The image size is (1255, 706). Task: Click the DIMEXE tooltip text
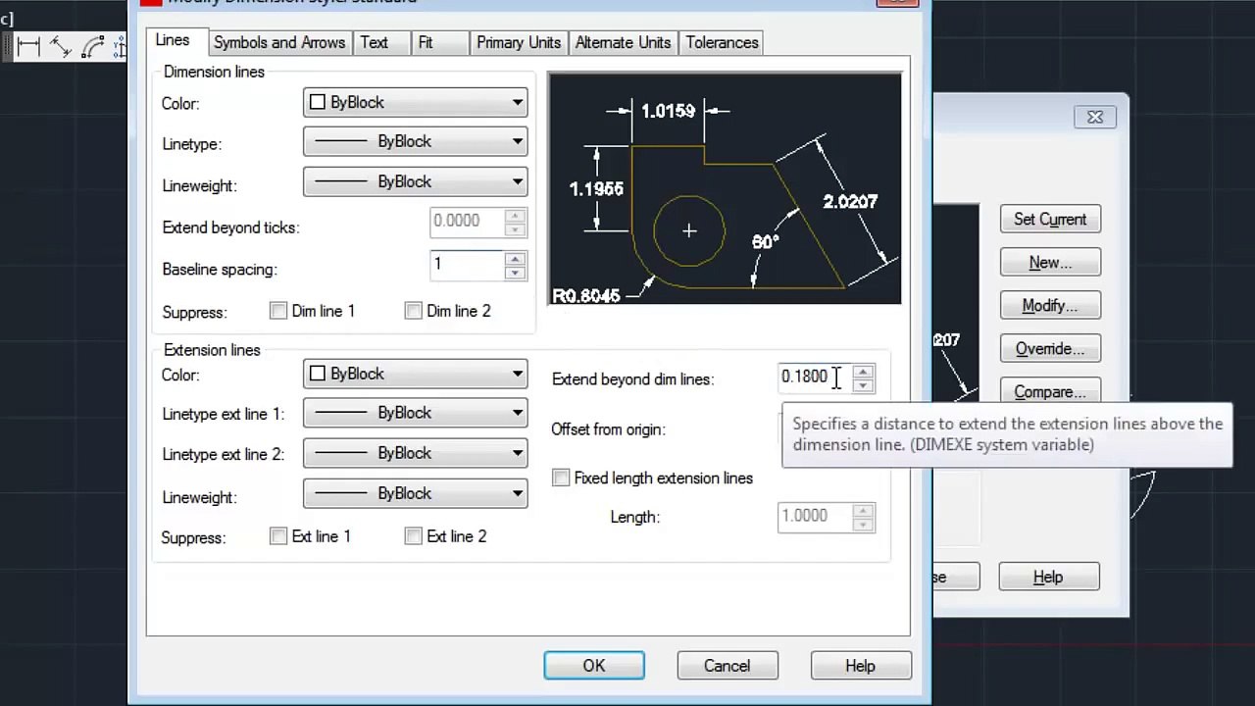[1007, 434]
